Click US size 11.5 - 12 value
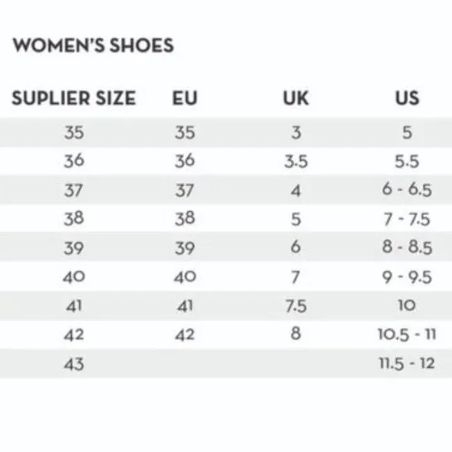This screenshot has width=452, height=452. (407, 363)
